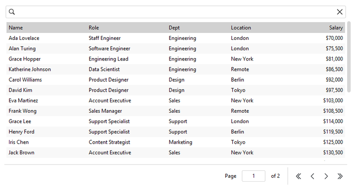Go to the first page
The height and width of the screenshot is (189, 355).
298,176
